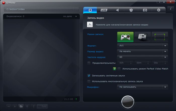The height and width of the screenshot is (111, 176).
Task: Open the benchmark stopwatch tab
Action: tap(131, 10)
